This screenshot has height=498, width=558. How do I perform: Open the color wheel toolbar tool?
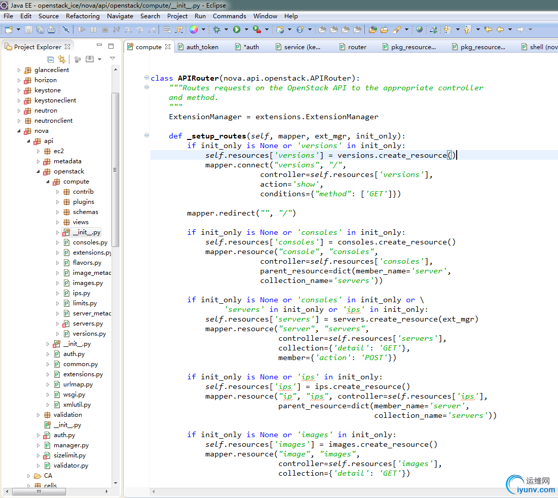point(194,29)
